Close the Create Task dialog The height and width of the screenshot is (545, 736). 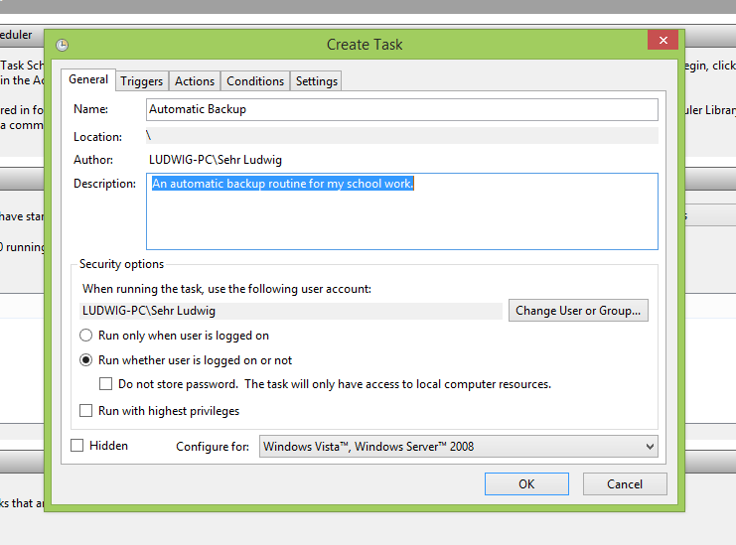coord(662,41)
